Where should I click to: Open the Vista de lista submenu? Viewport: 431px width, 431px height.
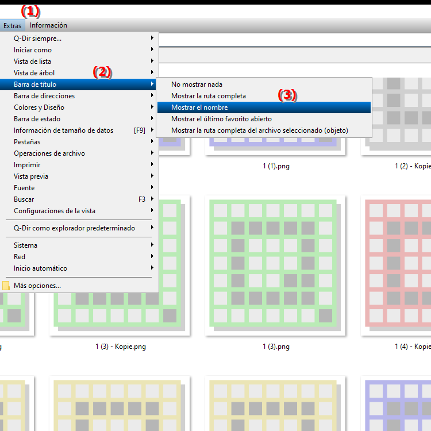(79, 61)
